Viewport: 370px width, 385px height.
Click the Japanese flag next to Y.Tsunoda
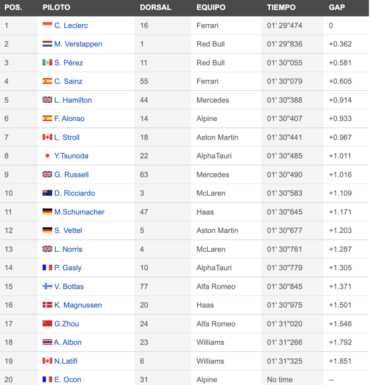(47, 155)
